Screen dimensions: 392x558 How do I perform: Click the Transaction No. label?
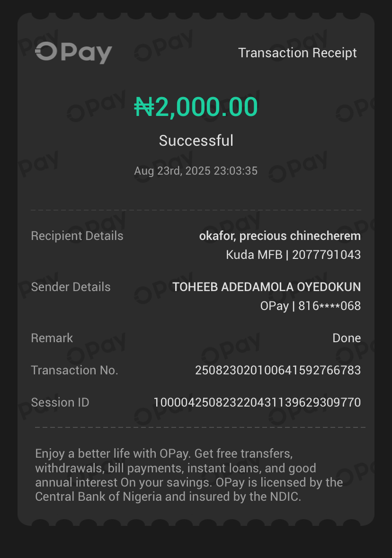[x=74, y=371]
